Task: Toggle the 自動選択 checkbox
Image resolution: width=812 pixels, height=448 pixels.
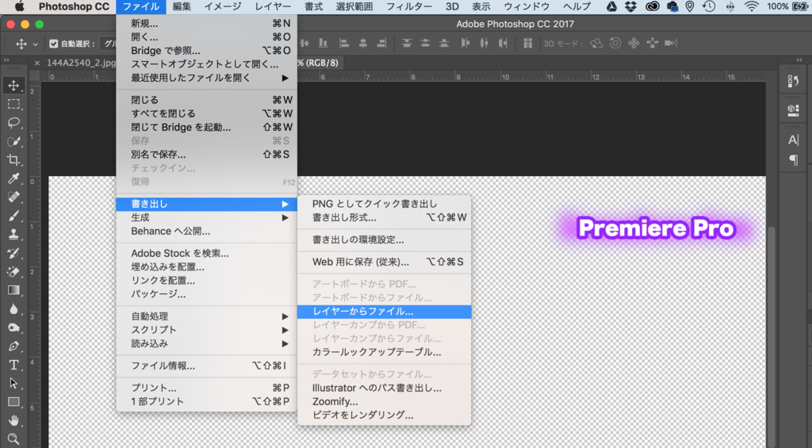Action: (x=54, y=44)
